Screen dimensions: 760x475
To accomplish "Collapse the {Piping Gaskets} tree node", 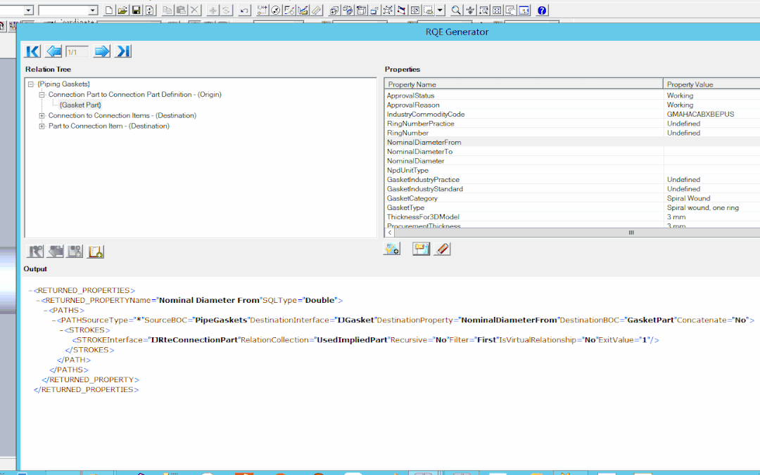I will [31, 84].
